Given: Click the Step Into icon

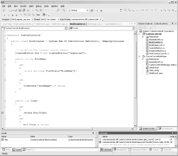Looking at the screenshot, I should click(x=25, y=15).
